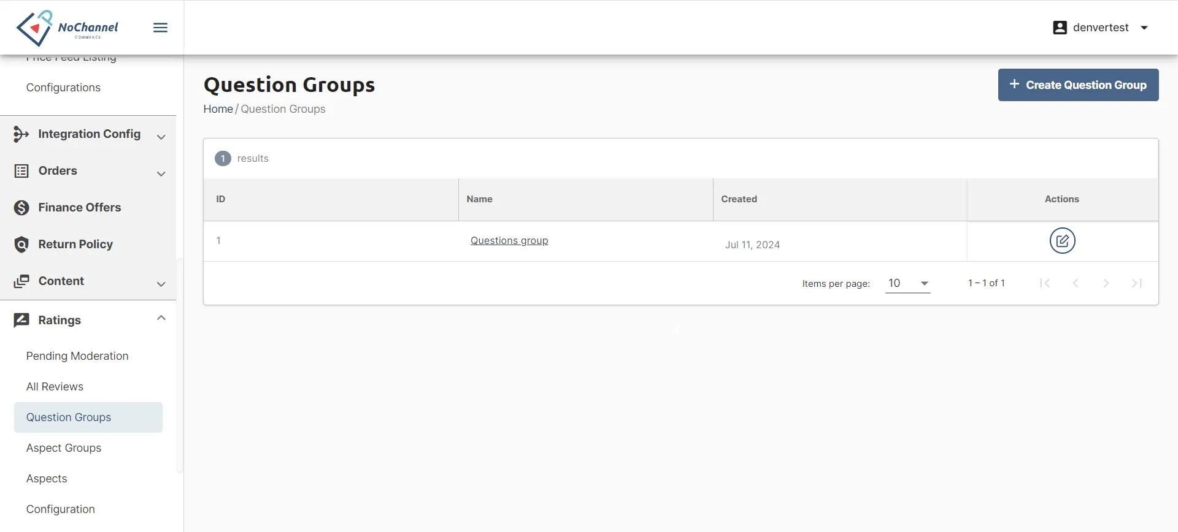Image resolution: width=1178 pixels, height=532 pixels.
Task: Click the Question Groups page heading
Action: coord(289,85)
